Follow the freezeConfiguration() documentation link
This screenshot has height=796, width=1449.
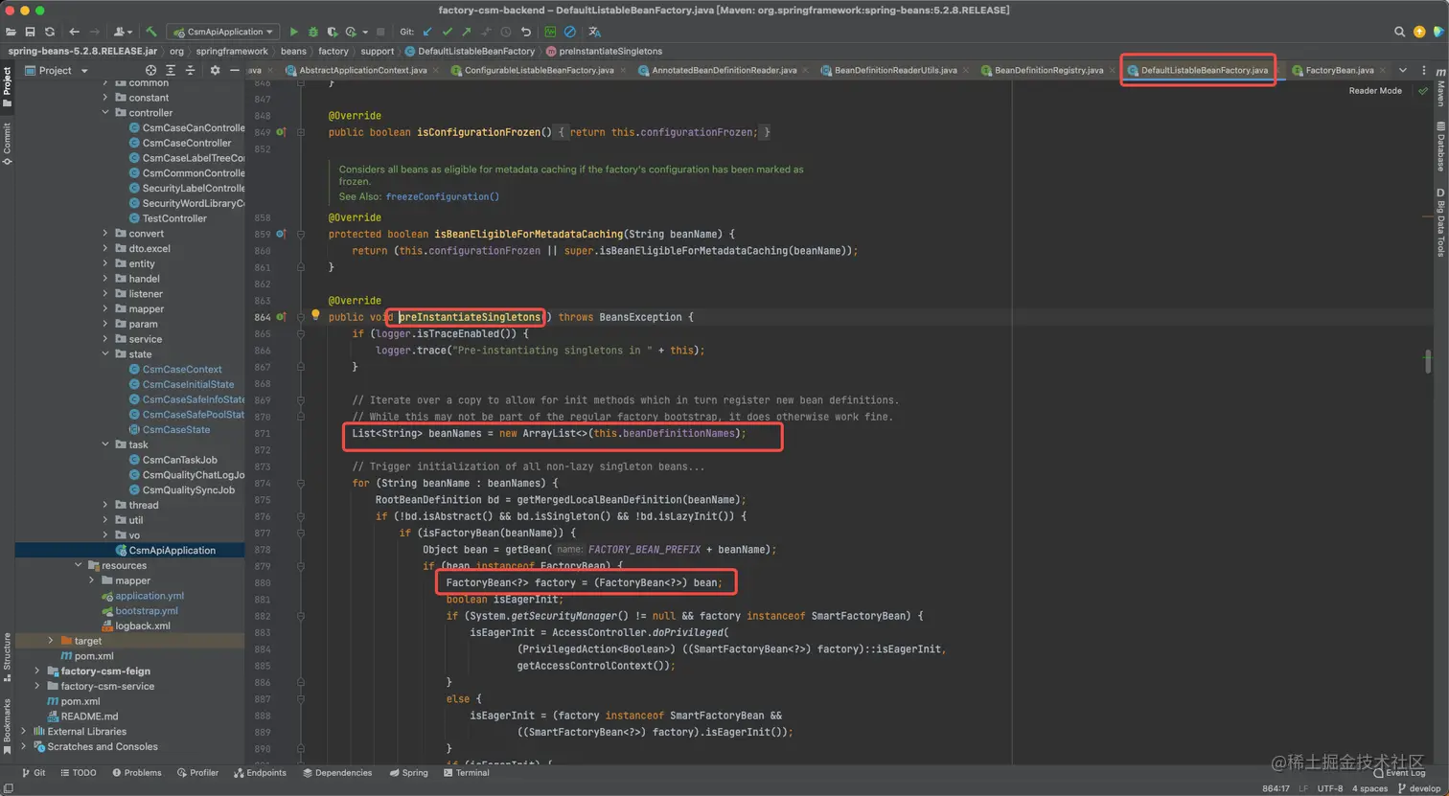pyautogui.click(x=443, y=196)
